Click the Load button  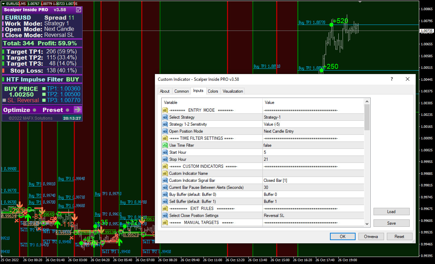tap(391, 212)
